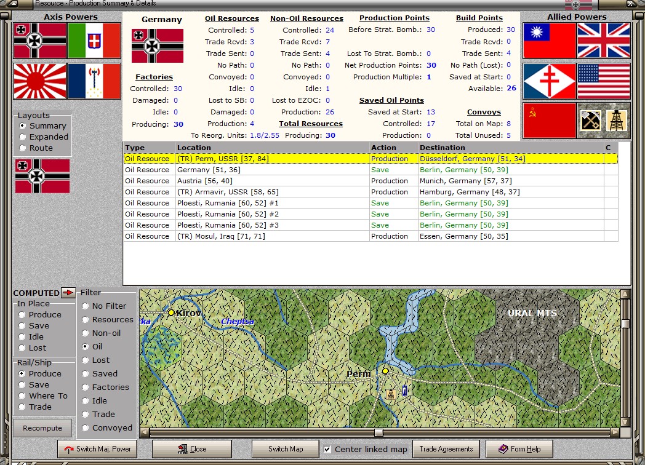
Task: Sort by Destination column header
Action: point(510,148)
